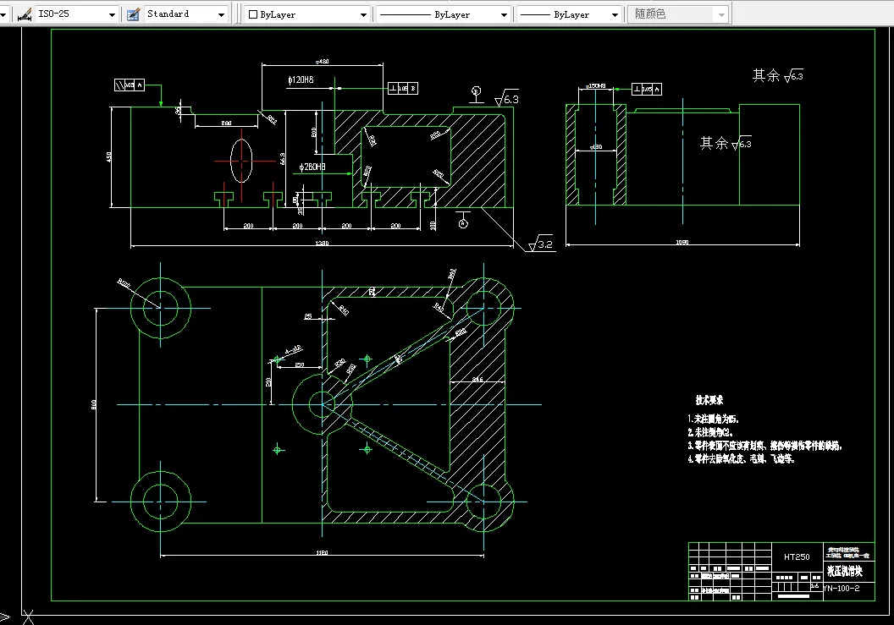
Task: Select the 3.2 surface roughness symbol
Action: click(541, 244)
